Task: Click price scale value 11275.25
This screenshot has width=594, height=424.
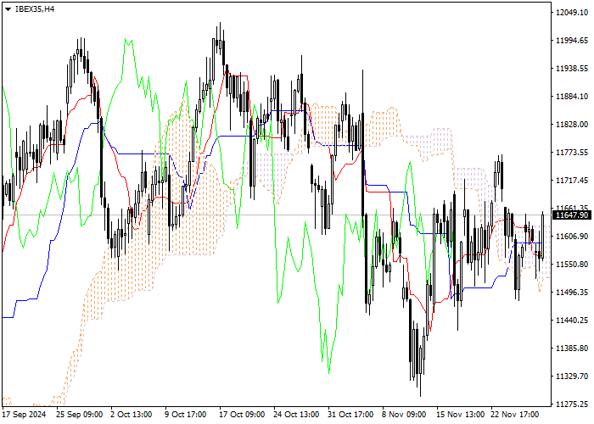Action: pyautogui.click(x=572, y=404)
